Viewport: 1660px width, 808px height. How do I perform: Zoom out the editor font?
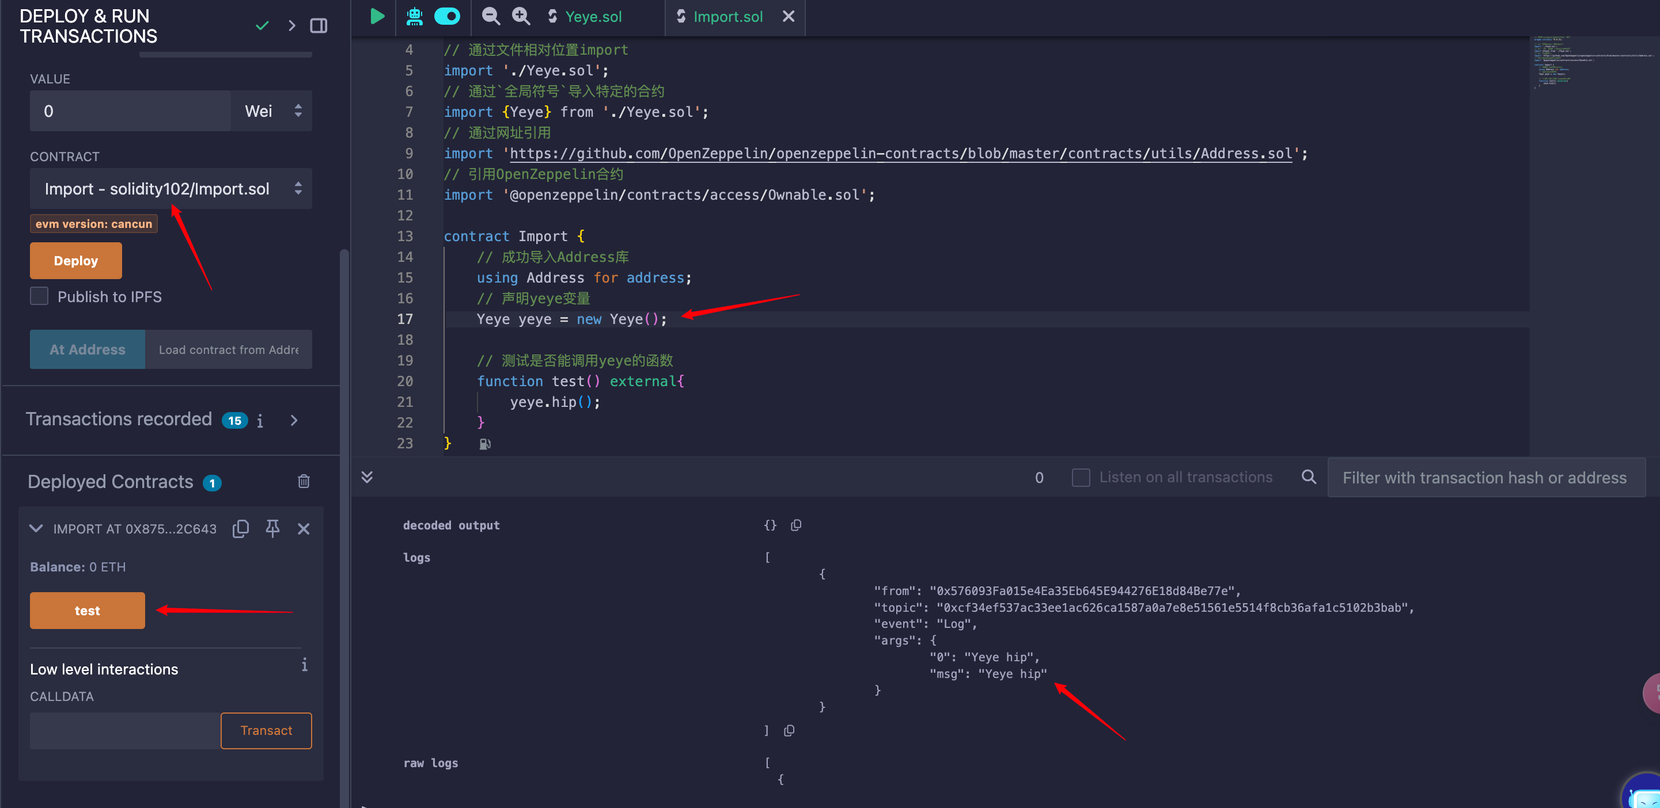491,16
